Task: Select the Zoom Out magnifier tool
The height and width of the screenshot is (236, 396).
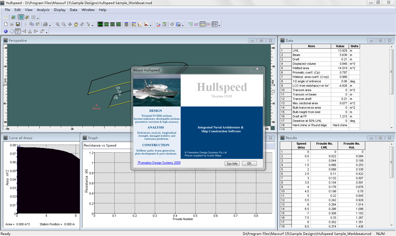Action: pos(64,24)
